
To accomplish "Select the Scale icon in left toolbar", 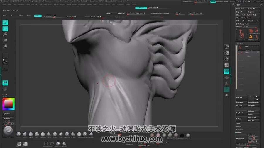I will [5, 40].
